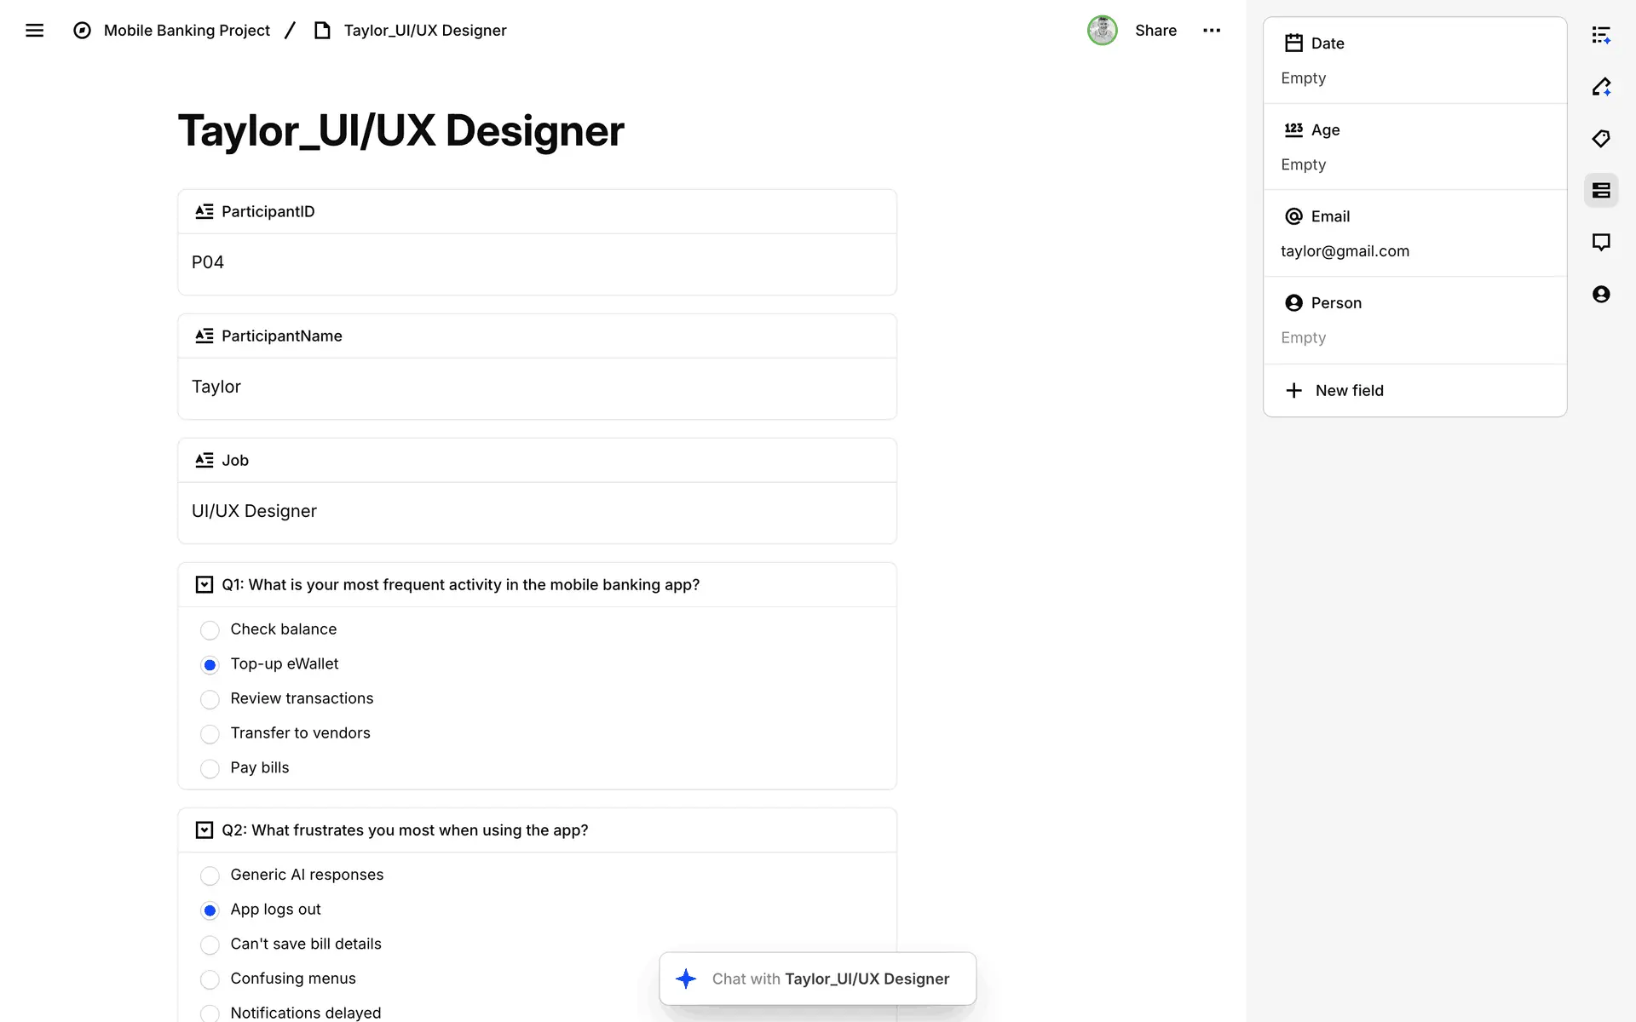Choose Confusing menus radio option
Image resolution: width=1636 pixels, height=1022 pixels.
[x=210, y=979]
